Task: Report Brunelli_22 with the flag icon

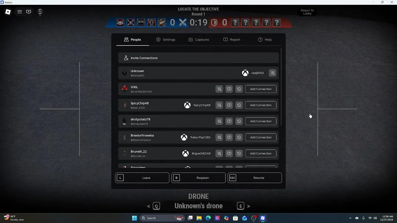Action: click(229, 153)
